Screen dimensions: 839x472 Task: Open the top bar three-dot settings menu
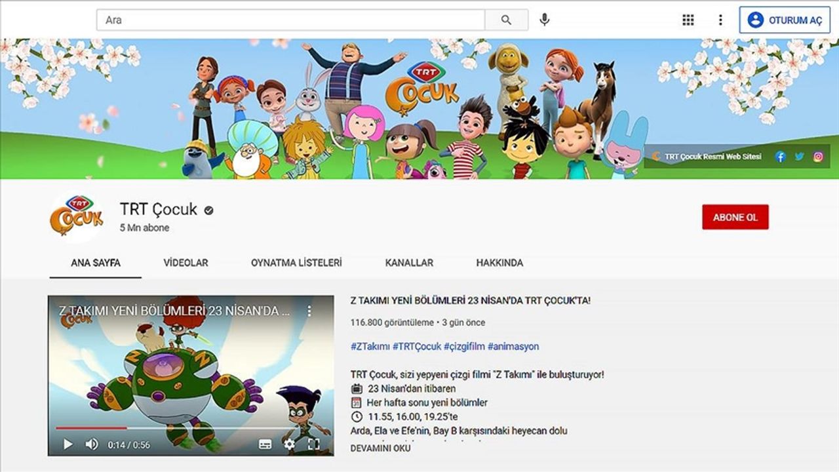(720, 20)
